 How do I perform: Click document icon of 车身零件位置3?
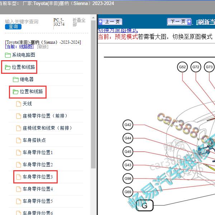(19, 177)
